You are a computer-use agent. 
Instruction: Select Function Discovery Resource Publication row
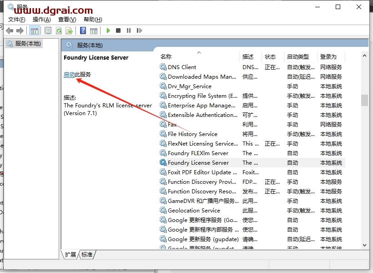pyautogui.click(x=252, y=192)
